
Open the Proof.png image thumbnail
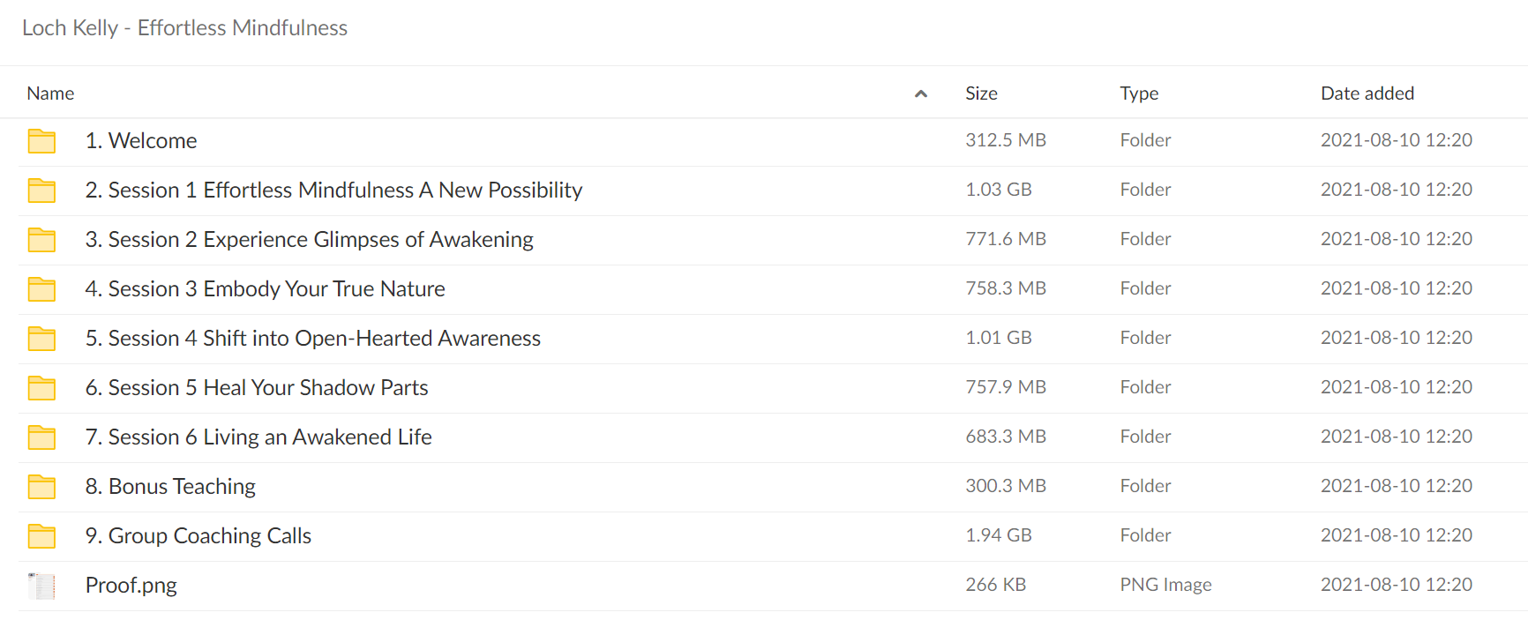coord(41,586)
